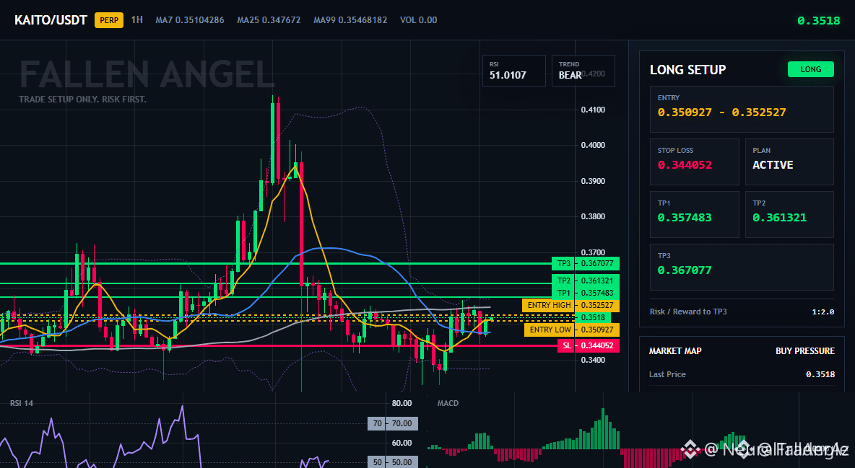Click the Last Price label
The height and width of the screenshot is (468, 855).
pos(667,374)
